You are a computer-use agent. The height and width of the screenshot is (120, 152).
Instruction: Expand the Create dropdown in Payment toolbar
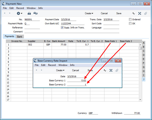pos(89,13)
